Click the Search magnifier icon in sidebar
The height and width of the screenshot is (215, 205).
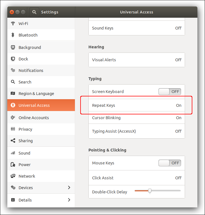click(13, 82)
